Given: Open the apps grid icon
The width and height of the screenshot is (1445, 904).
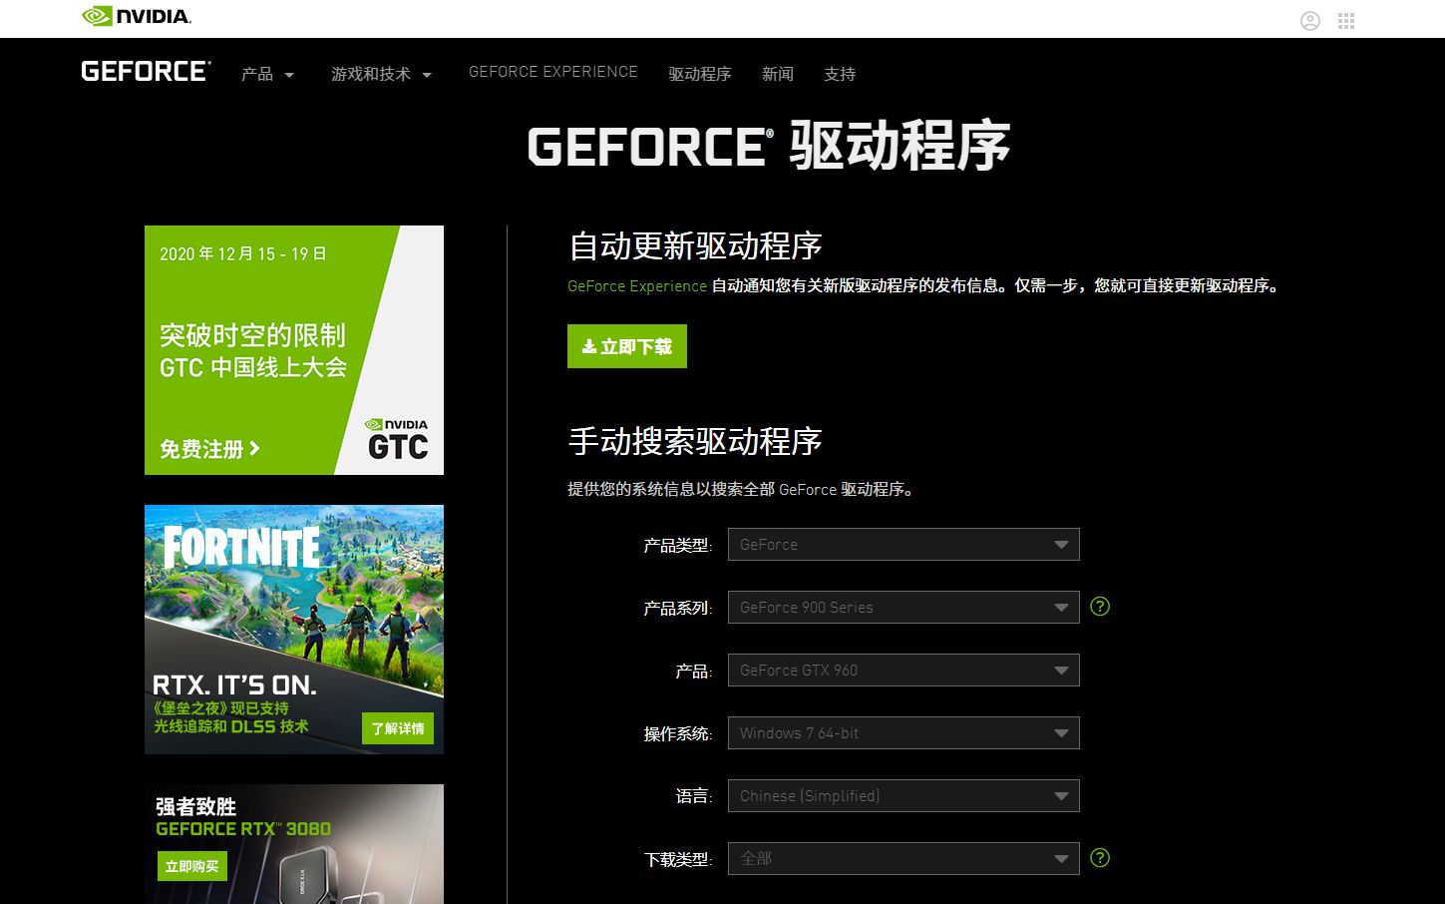Looking at the screenshot, I should tap(1346, 21).
